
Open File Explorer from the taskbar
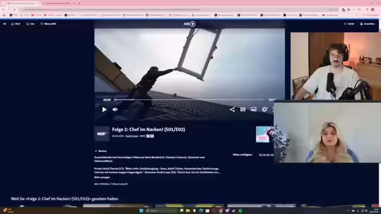point(188,210)
